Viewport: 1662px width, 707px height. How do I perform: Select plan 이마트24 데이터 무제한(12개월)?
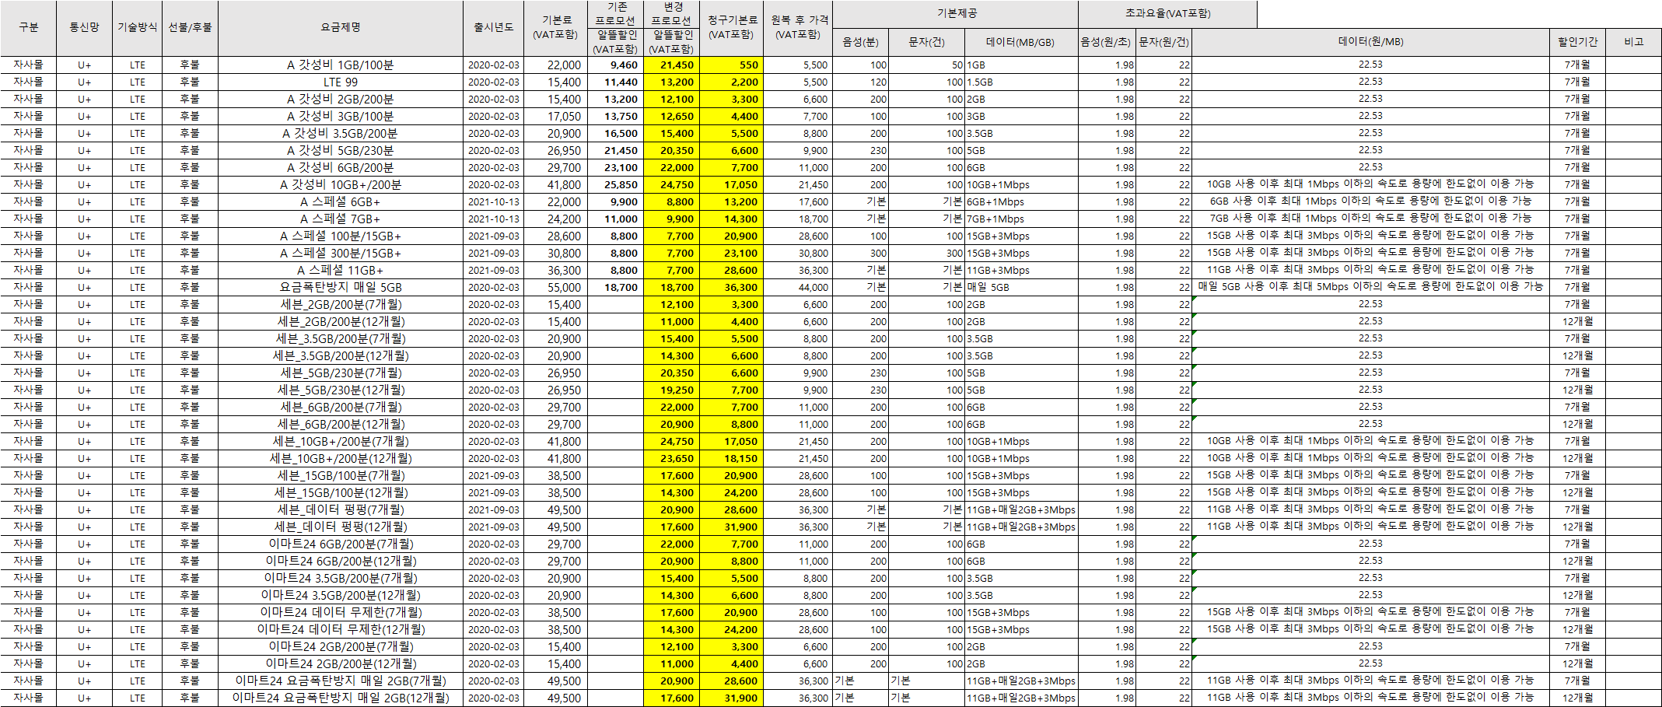tap(341, 630)
